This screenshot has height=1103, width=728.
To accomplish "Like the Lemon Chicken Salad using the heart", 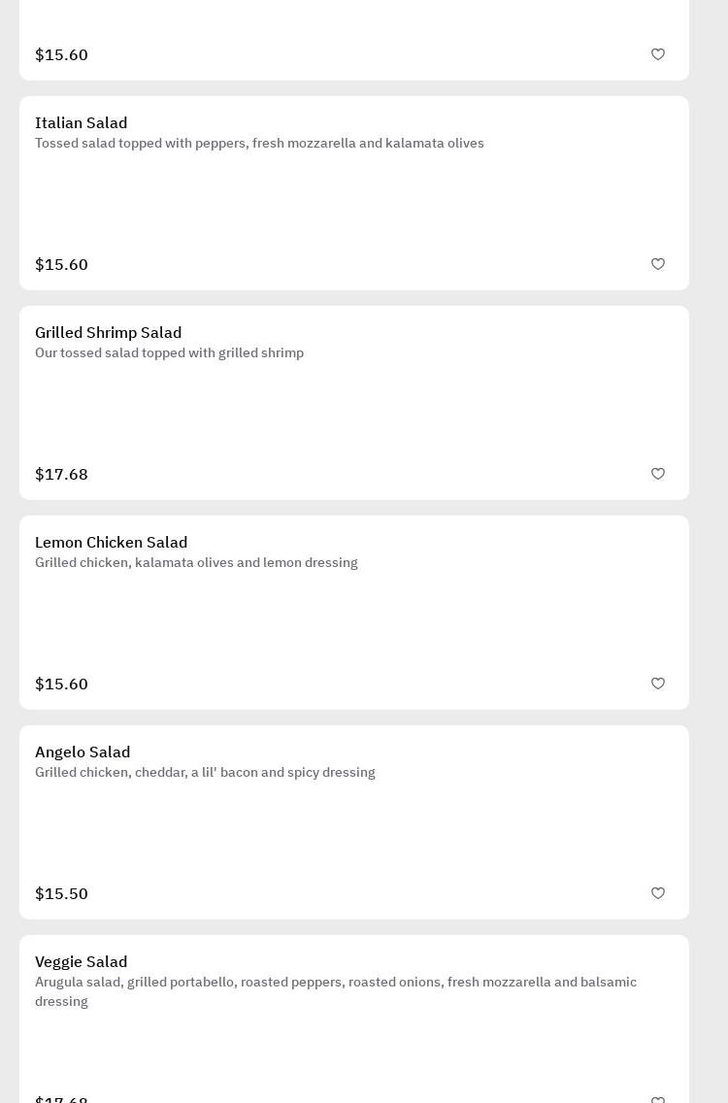I will coord(658,684).
